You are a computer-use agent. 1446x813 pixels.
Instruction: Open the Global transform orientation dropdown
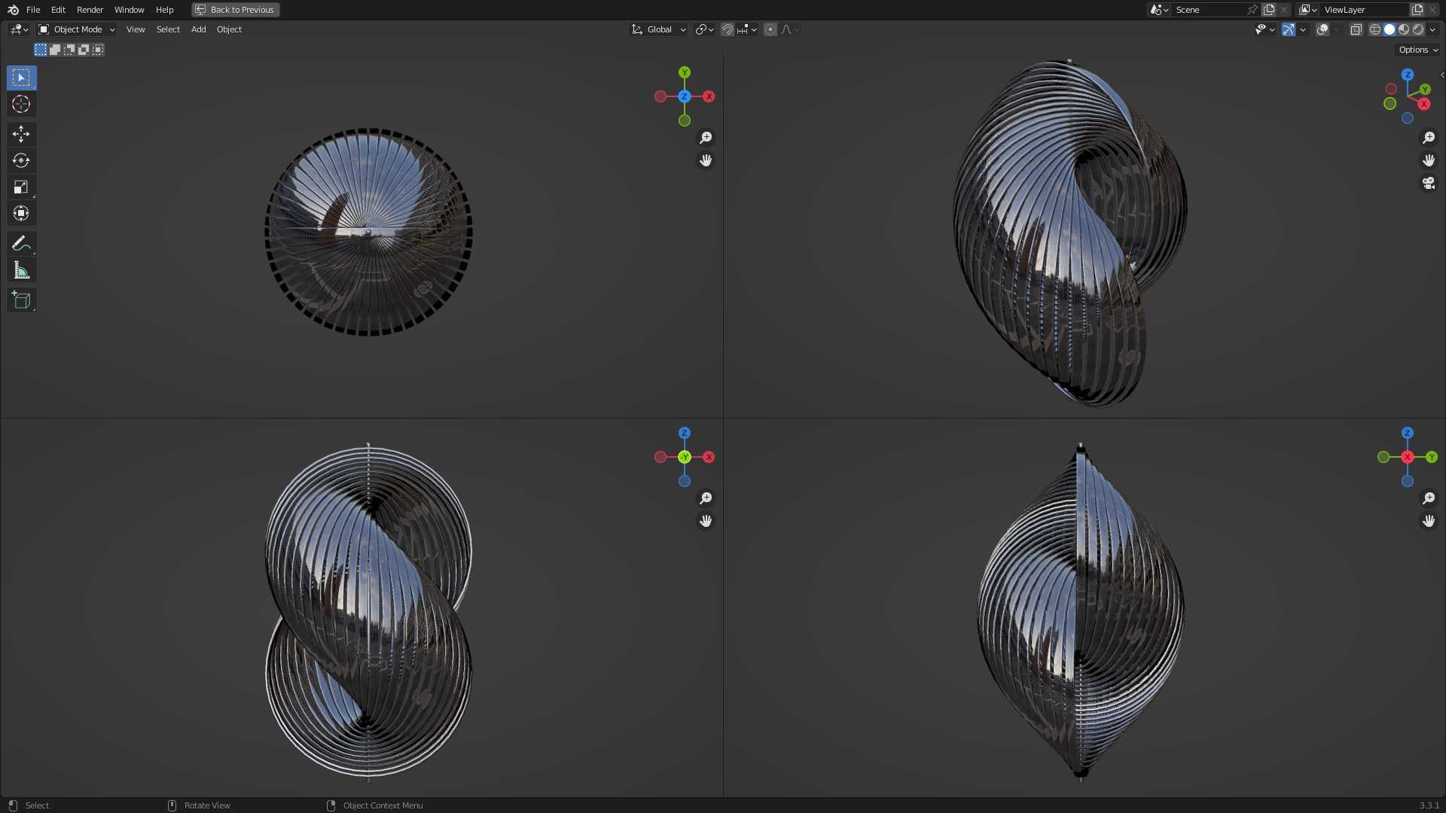[659, 29]
